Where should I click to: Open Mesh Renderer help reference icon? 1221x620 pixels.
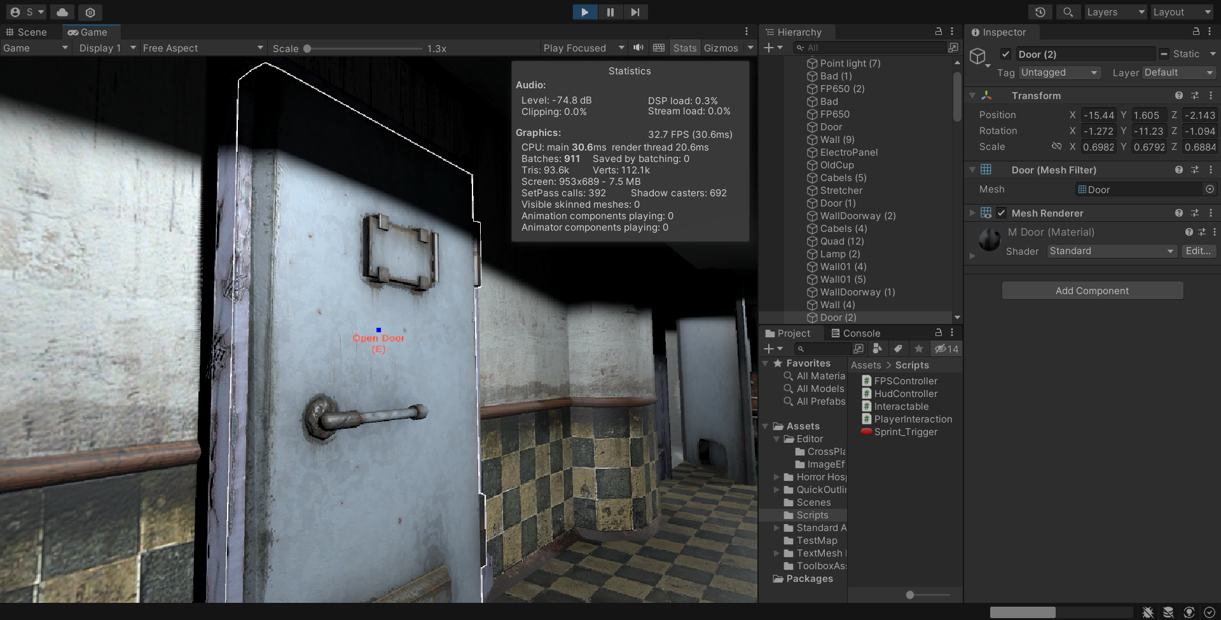coord(1179,213)
